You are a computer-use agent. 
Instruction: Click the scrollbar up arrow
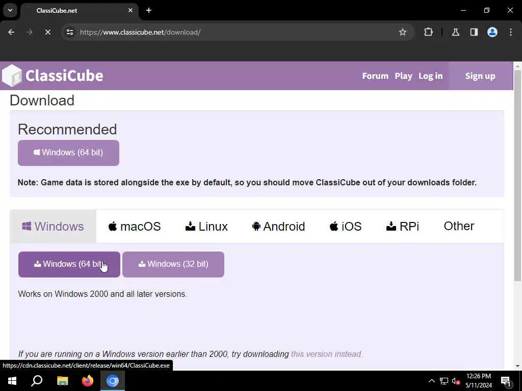click(517, 66)
